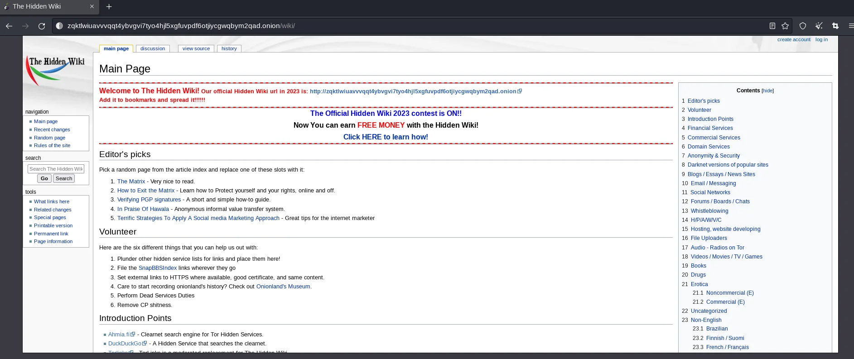Jump to Anonymity & Security in Contents
The image size is (854, 359).
pos(714,156)
